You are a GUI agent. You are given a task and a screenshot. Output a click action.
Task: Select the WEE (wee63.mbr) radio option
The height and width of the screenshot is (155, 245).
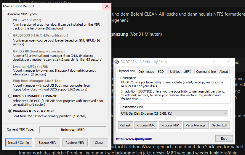pos(10,20)
